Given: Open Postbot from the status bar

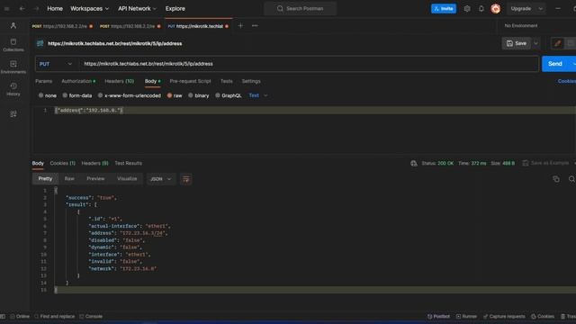Looking at the screenshot, I should pos(438,316).
